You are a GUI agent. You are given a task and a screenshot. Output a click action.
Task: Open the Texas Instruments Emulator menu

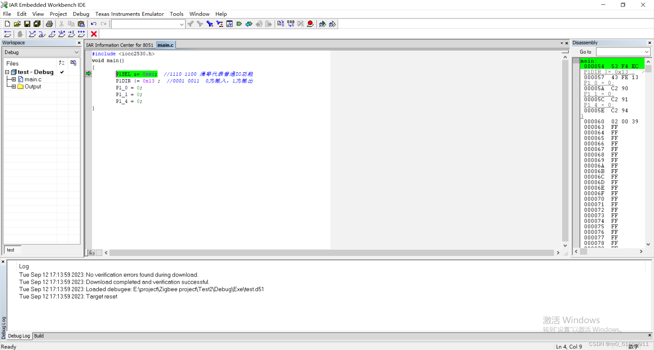(129, 14)
